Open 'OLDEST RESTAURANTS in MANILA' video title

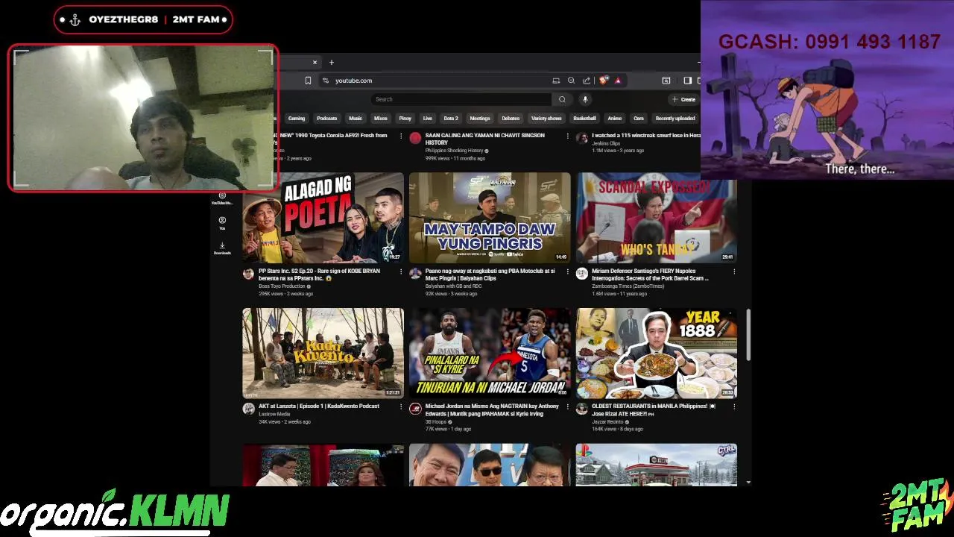[x=654, y=409]
